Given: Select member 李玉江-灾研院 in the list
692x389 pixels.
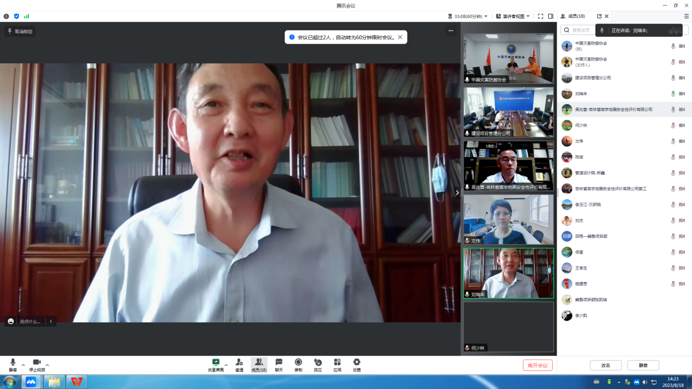Looking at the screenshot, I should [x=624, y=205].
